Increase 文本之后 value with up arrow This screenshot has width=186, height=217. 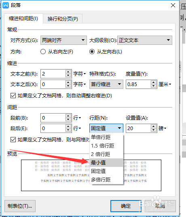point(68,82)
